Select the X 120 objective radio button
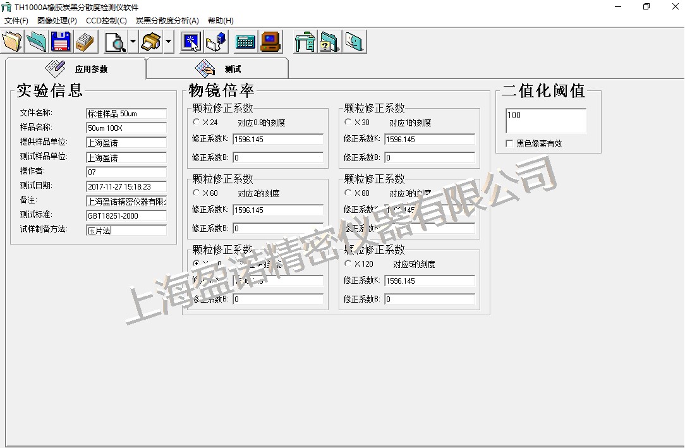The image size is (685, 448). pyautogui.click(x=348, y=263)
